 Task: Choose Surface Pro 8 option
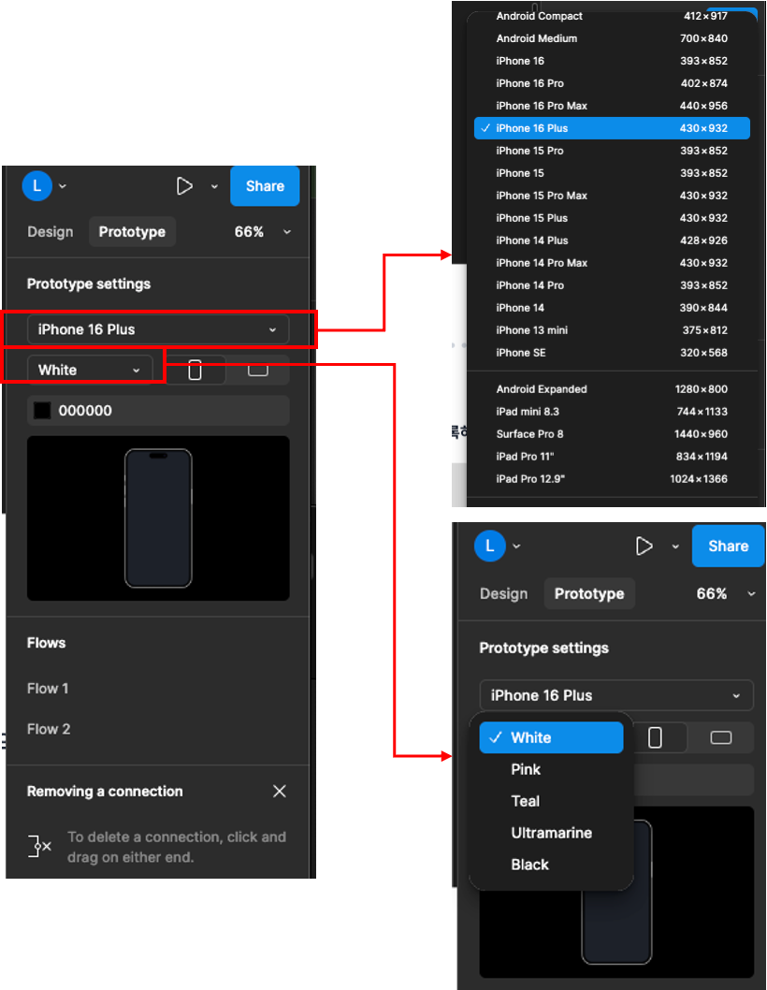click(612, 434)
